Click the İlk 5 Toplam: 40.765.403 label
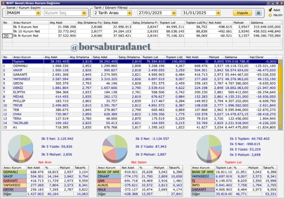This screenshot has height=199, width=285. point(250,139)
